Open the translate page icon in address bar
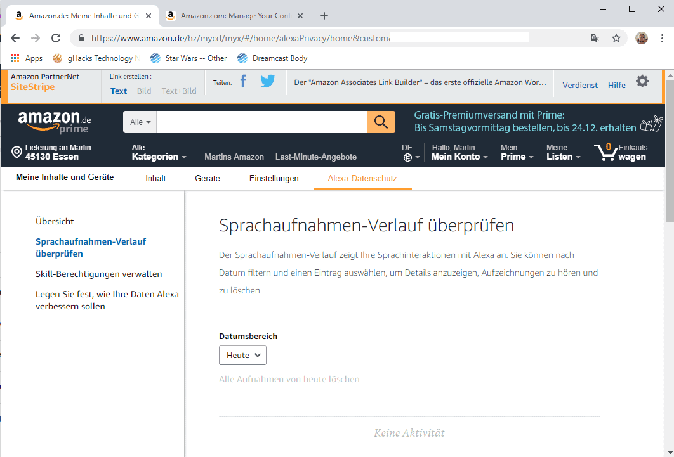 click(x=596, y=38)
